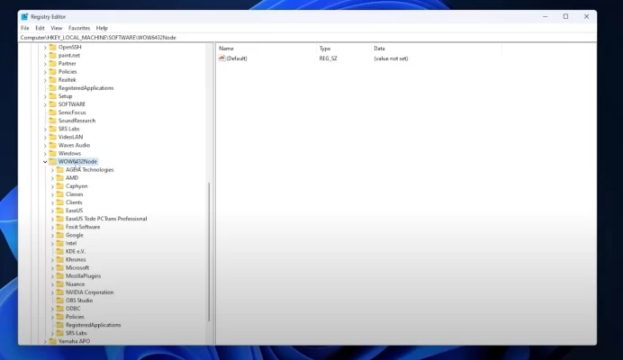623x360 pixels.
Task: Click the folder icon next to Realtek
Action: click(x=53, y=80)
